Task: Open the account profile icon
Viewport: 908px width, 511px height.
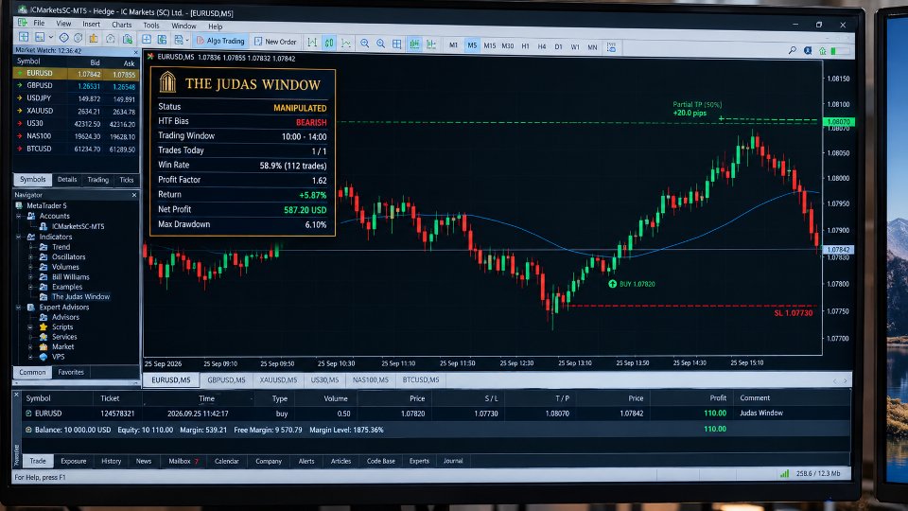Action: 808,51
